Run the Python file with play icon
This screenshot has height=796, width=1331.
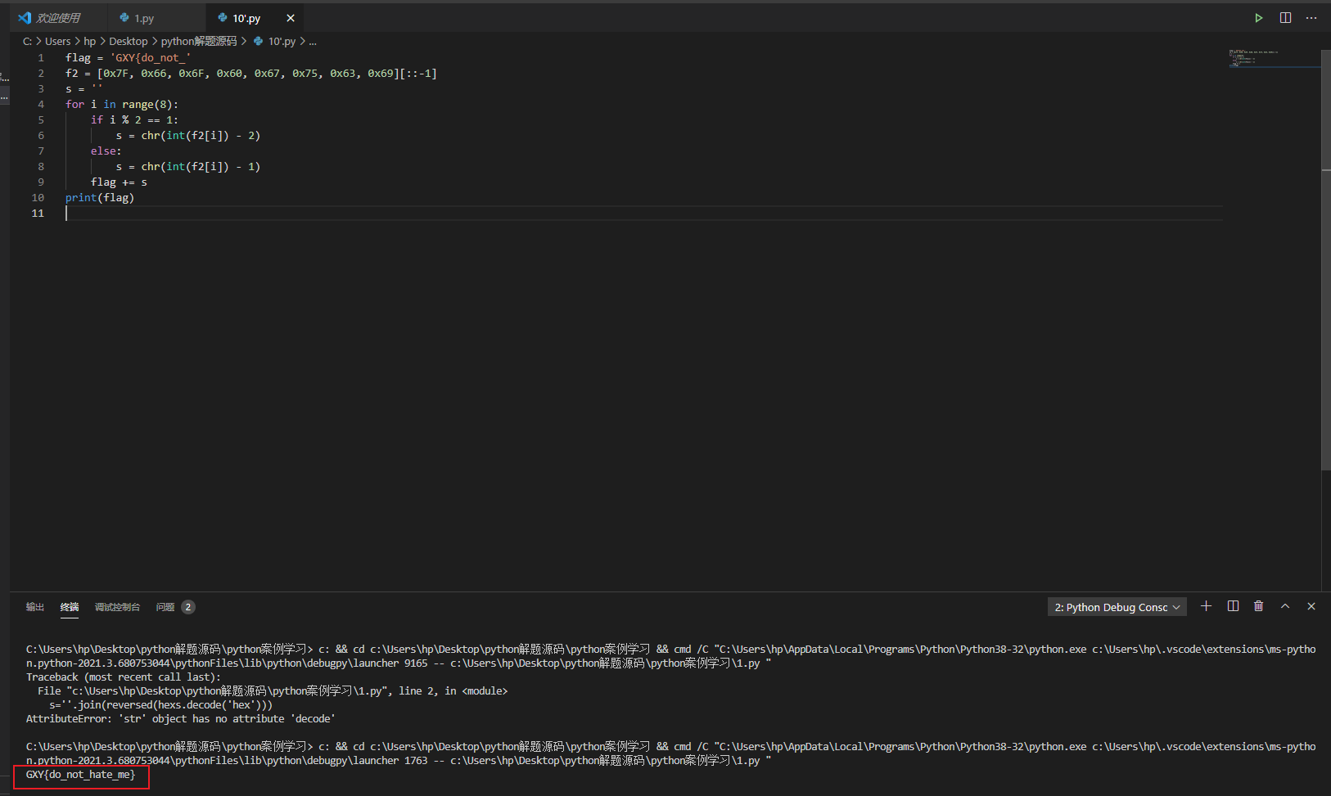click(1258, 18)
